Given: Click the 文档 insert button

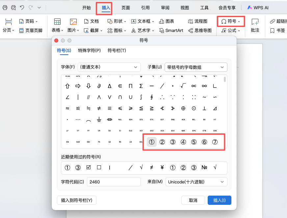Looking at the screenshot, I should tap(91, 21).
